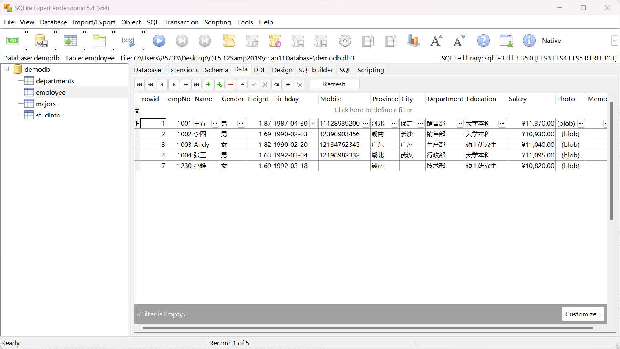The width and height of the screenshot is (620, 349).
Task: Open the Scripting tab
Action: [370, 70]
